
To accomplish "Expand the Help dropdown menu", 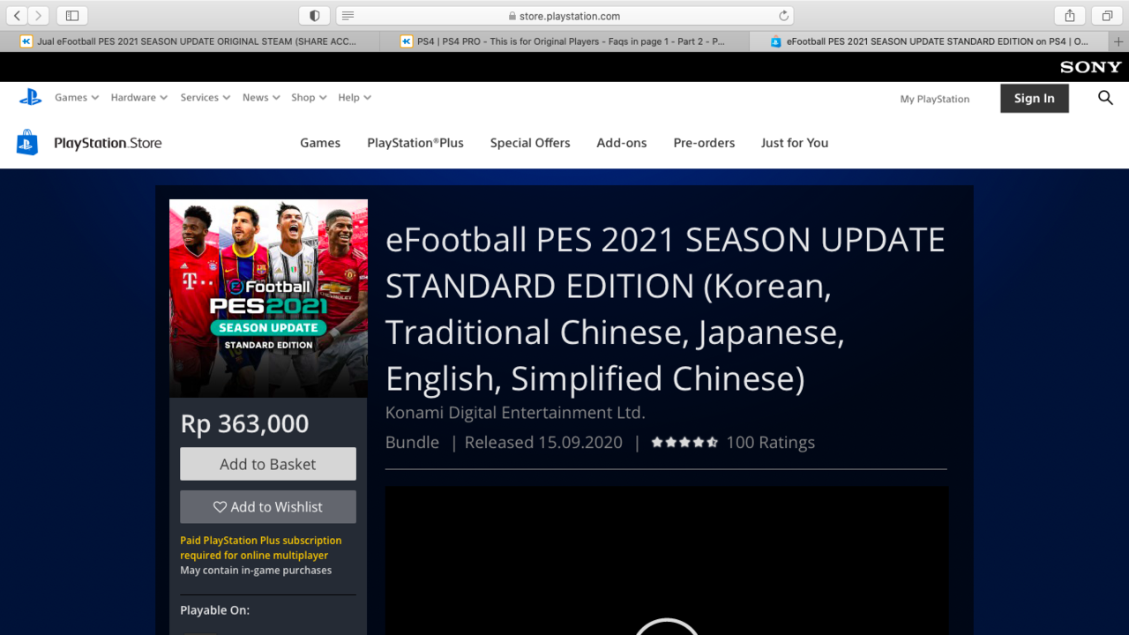I will pos(355,98).
